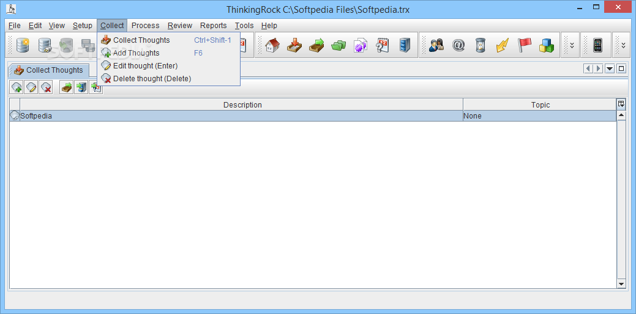Click the Process Thoughts green arrow box icon
Screen dimensions: 636x314
(316, 45)
